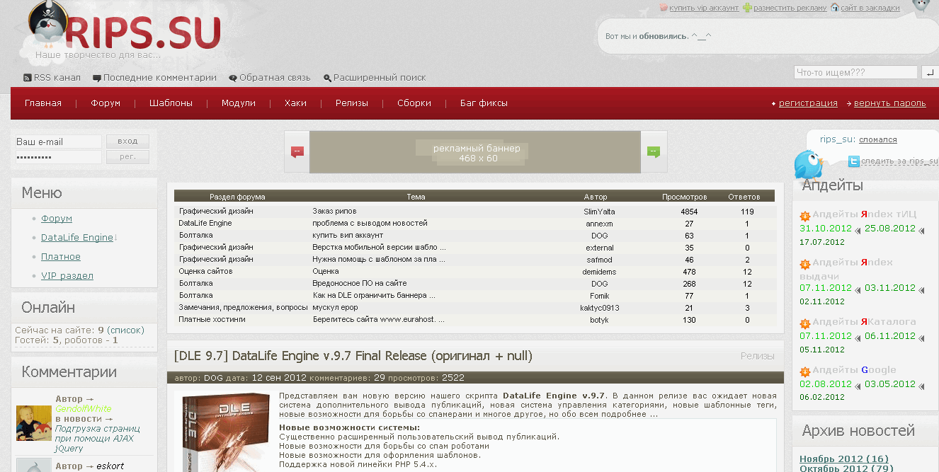Click the Twitter 't' follow icon
This screenshot has width=939, height=472.
[x=854, y=161]
